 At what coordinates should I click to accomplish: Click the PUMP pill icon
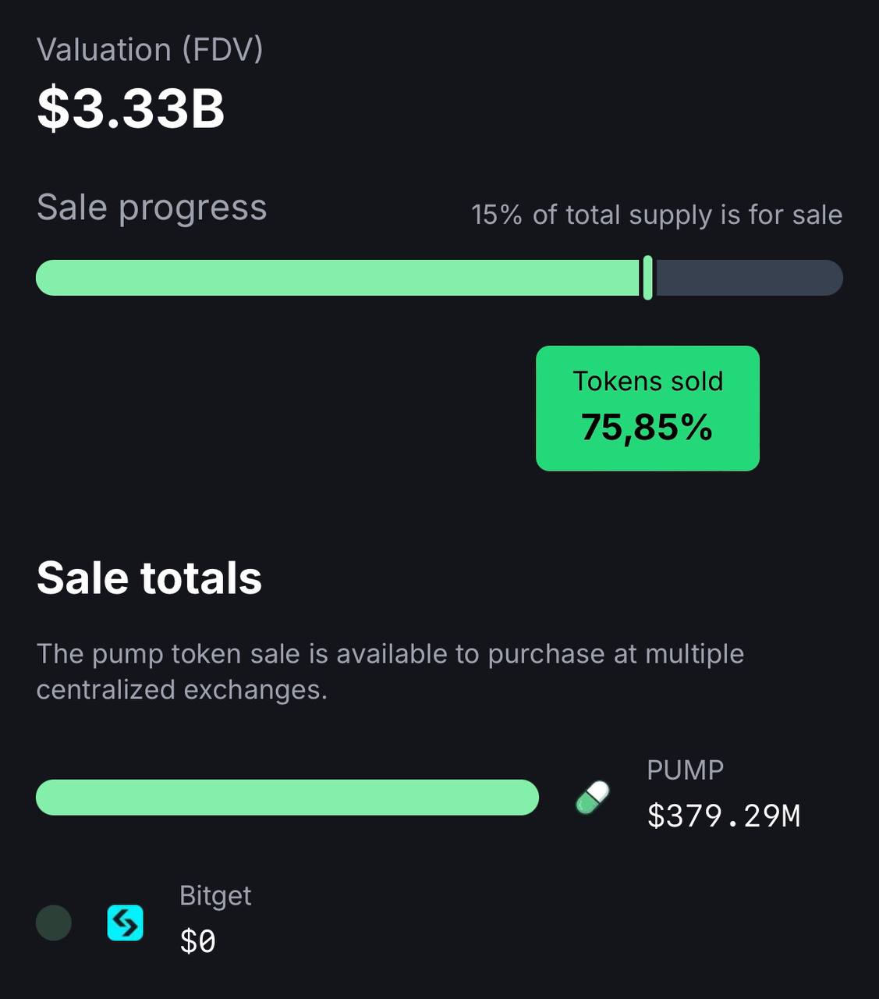click(593, 798)
